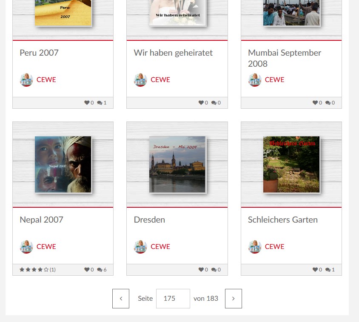The image size is (359, 322).
Task: Click the heart icon on Nepal 2007 card
Action: pyautogui.click(x=87, y=270)
